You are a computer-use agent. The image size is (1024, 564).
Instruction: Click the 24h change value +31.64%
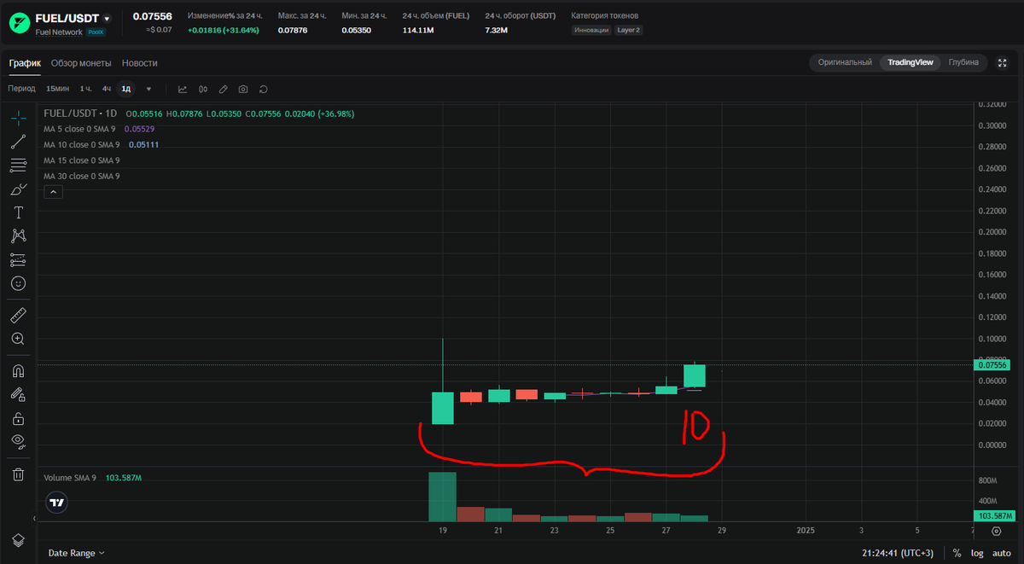pos(224,30)
